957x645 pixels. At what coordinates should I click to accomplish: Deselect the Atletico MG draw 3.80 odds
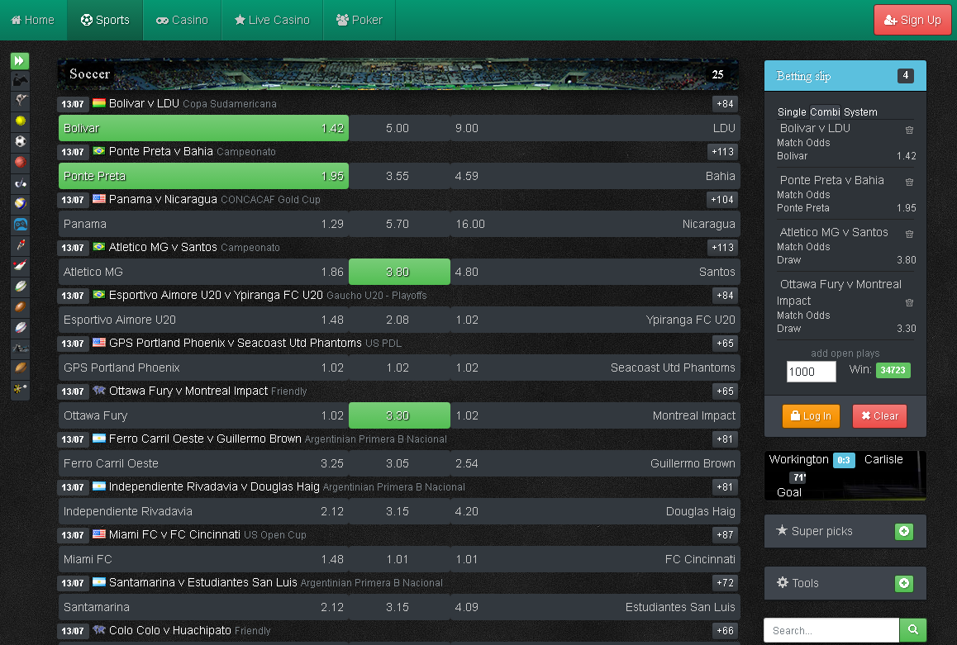399,271
